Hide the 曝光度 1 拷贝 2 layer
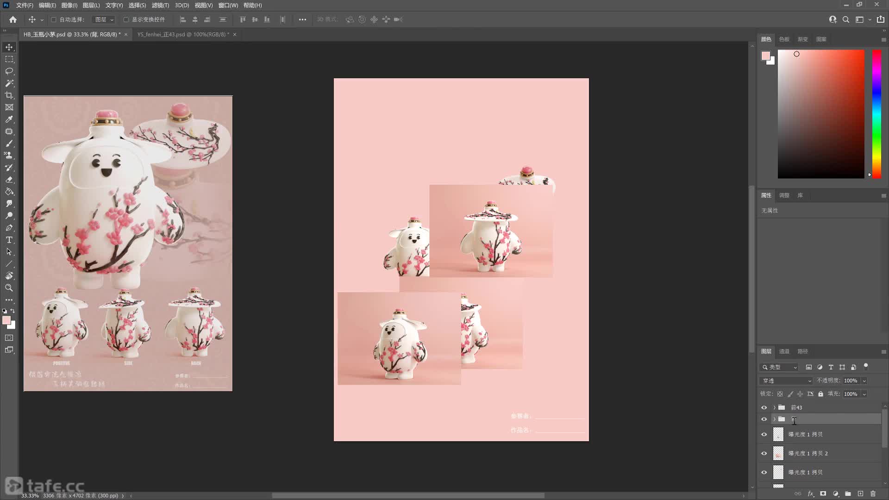Image resolution: width=889 pixels, height=500 pixels. 764,453
